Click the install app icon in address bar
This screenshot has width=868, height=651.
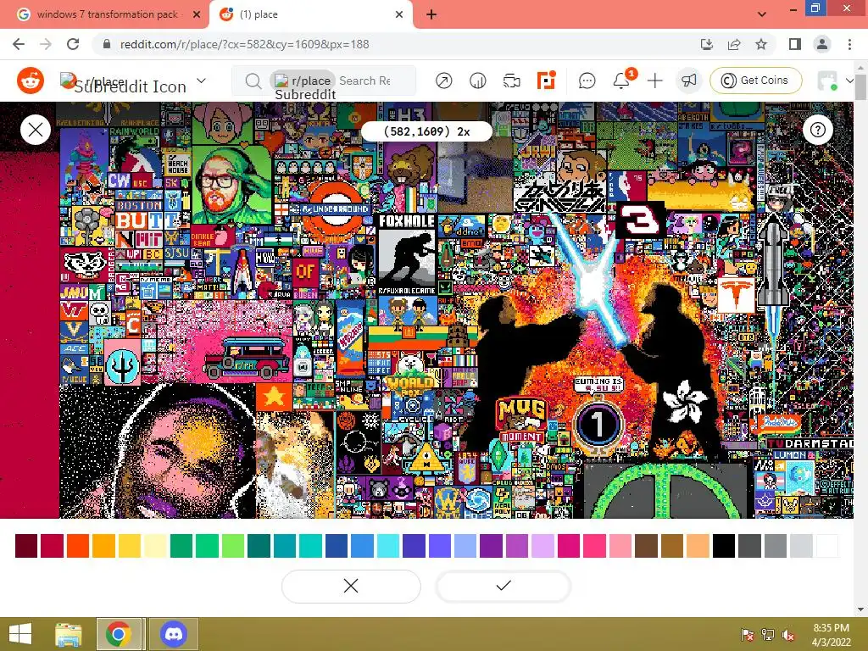tap(707, 44)
